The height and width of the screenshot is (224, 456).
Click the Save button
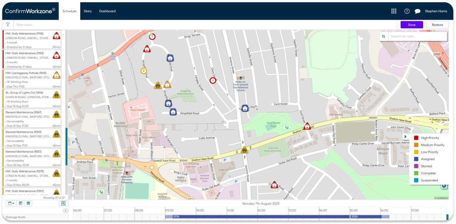[x=412, y=25]
